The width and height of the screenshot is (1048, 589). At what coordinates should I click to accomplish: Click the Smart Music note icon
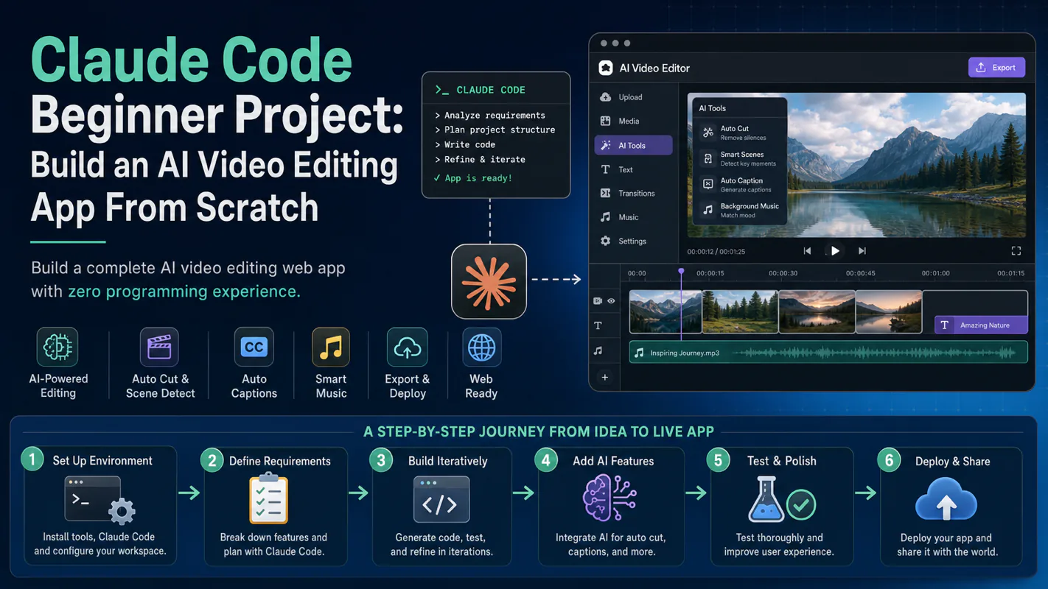coord(331,347)
